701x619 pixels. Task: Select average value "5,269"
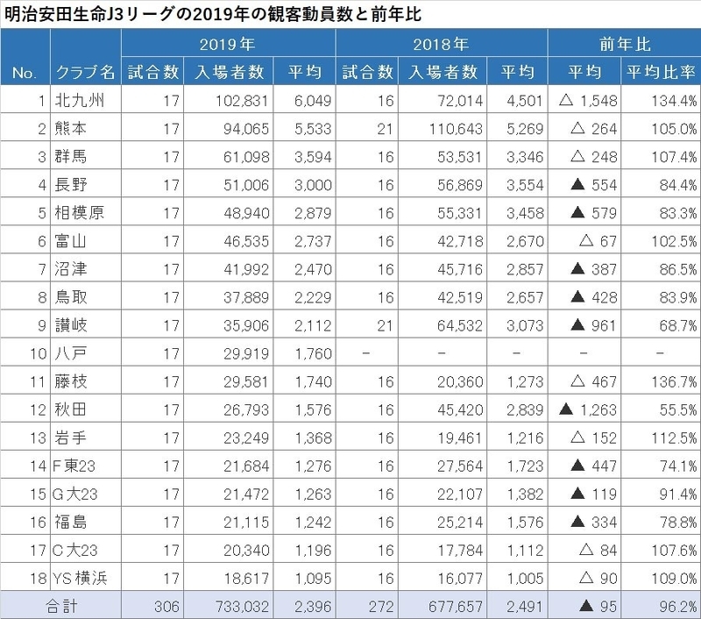pyautogui.click(x=525, y=129)
